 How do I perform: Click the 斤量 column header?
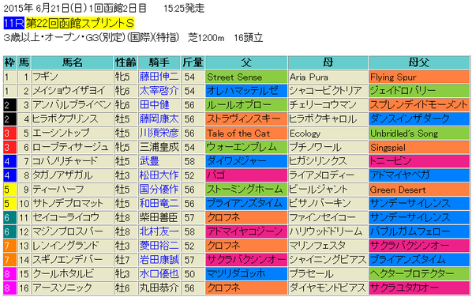point(193,62)
